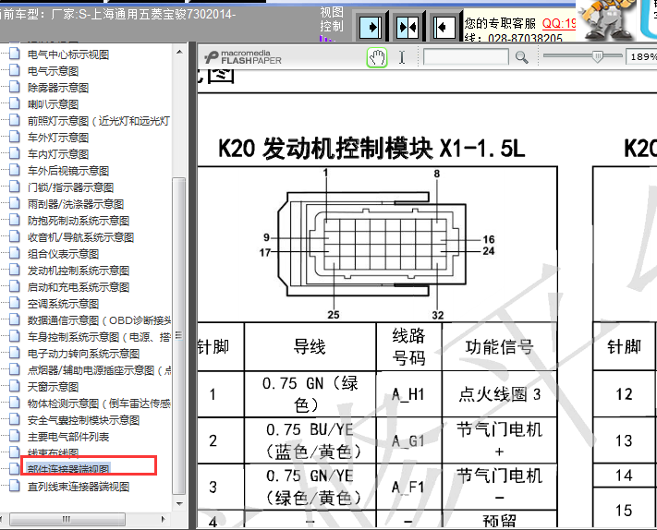Viewport: 657px width, 530px height.
Task: Click document icon beside 喇叭示意图
Action: (15, 103)
